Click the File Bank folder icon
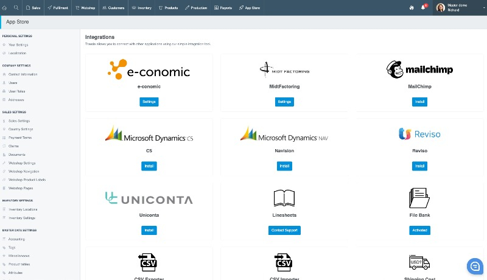The height and width of the screenshot is (280, 487). click(x=419, y=198)
